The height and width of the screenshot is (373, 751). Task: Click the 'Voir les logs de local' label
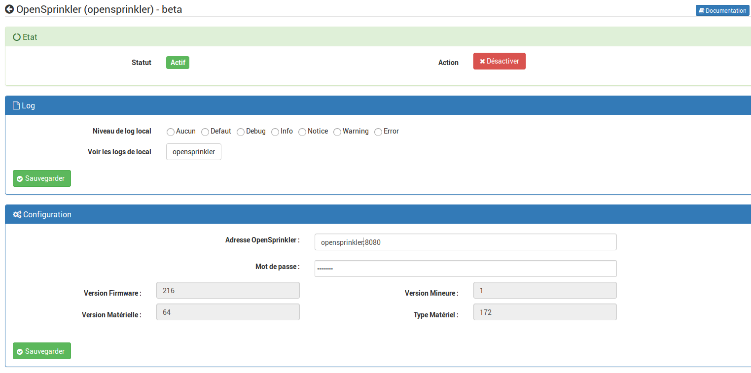pyautogui.click(x=119, y=152)
